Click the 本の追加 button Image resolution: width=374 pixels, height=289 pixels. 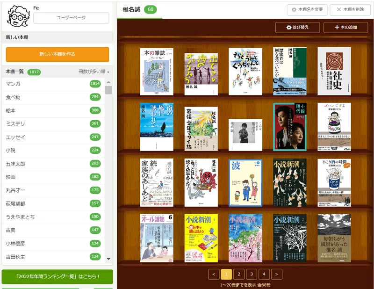point(345,28)
